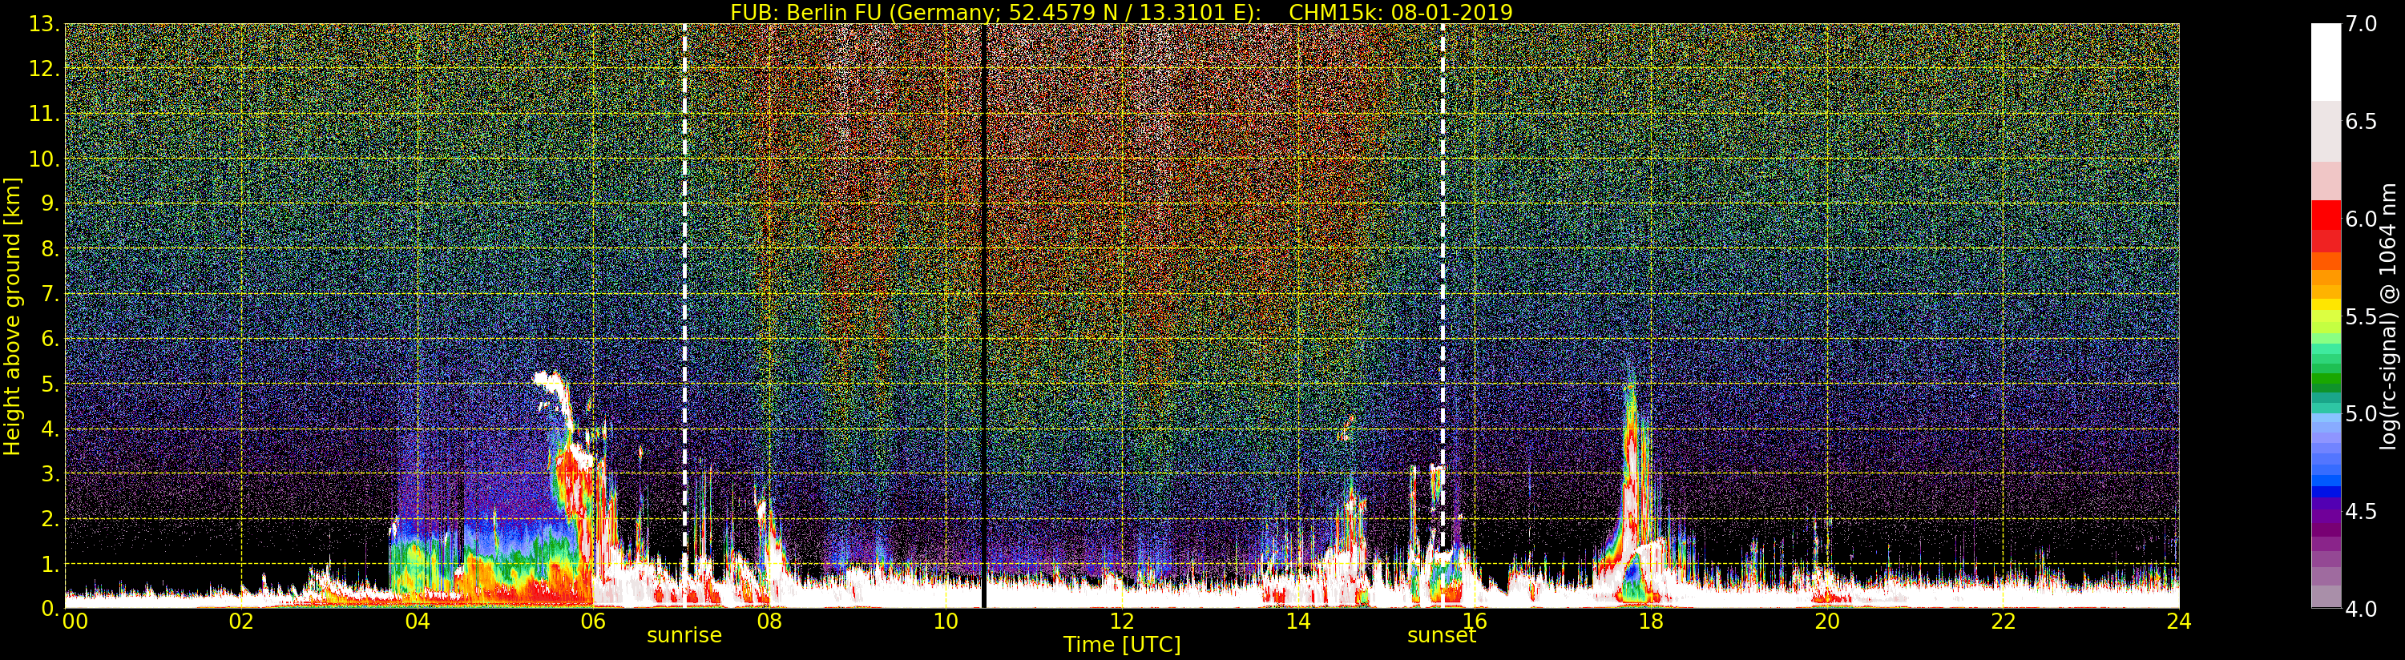The height and width of the screenshot is (660, 2405).
Task: Click the height tick label '8.'
Action: pos(50,248)
